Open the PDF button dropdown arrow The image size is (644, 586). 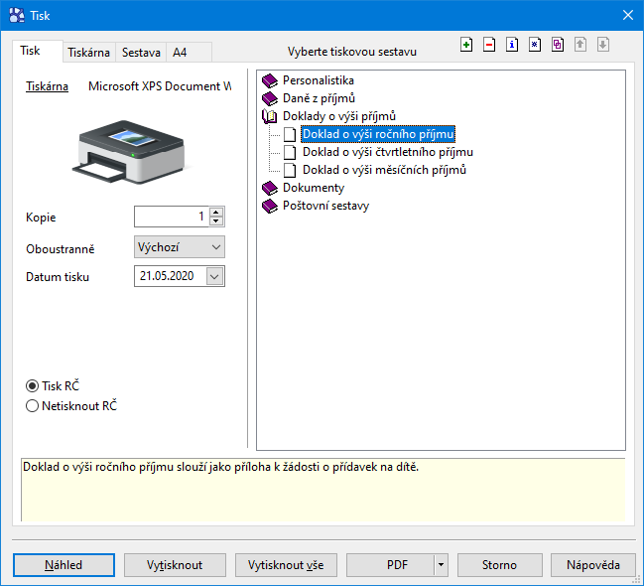coord(441,565)
